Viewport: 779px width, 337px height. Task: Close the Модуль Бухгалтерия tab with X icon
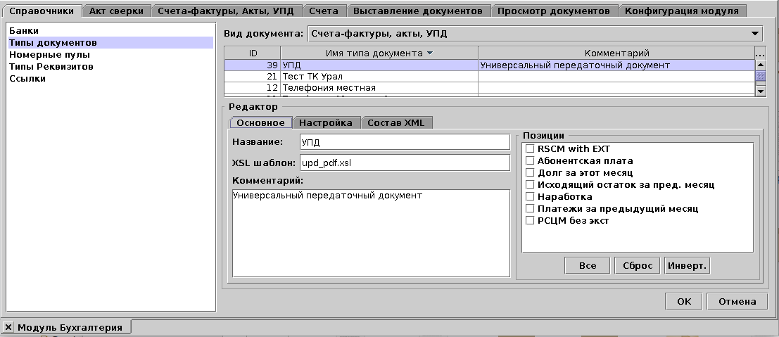tap(8, 327)
